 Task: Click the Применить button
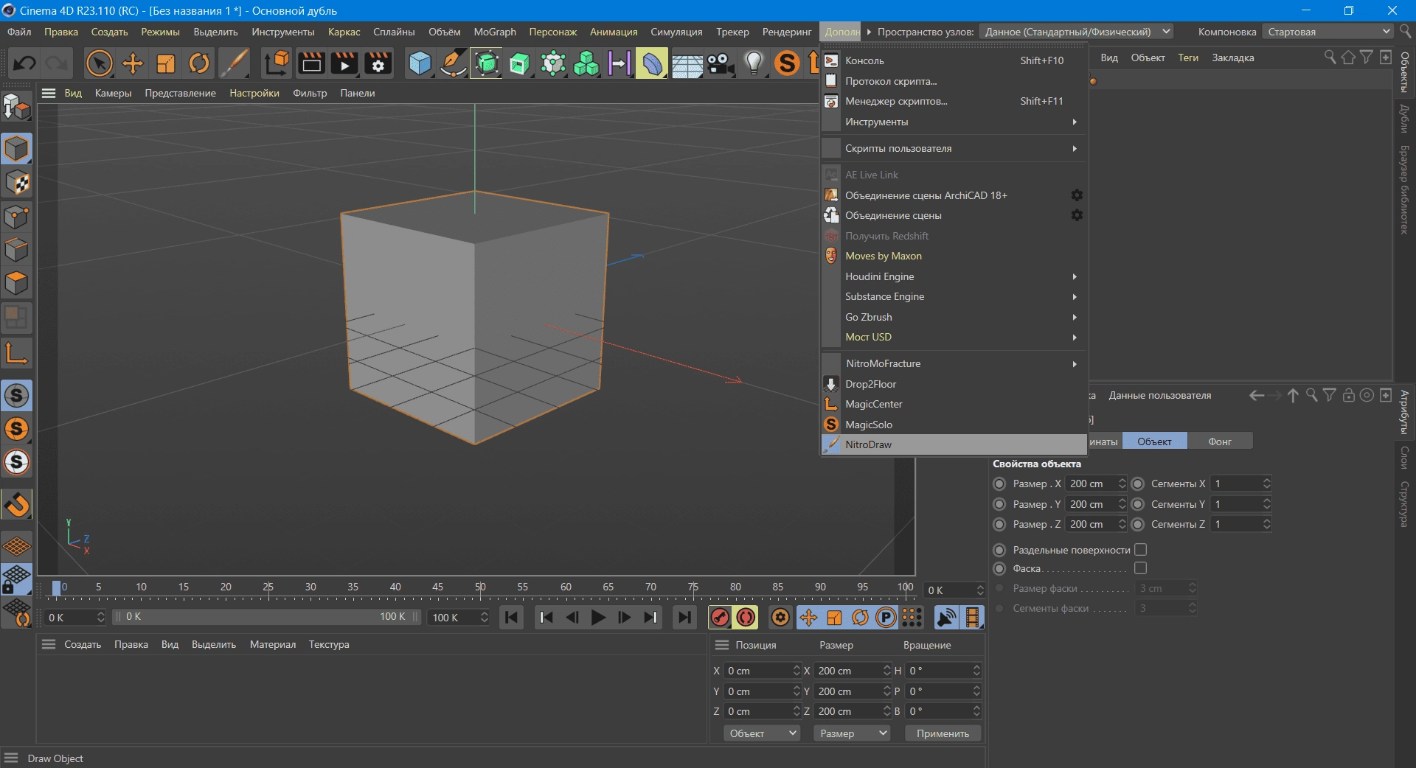[x=943, y=733]
